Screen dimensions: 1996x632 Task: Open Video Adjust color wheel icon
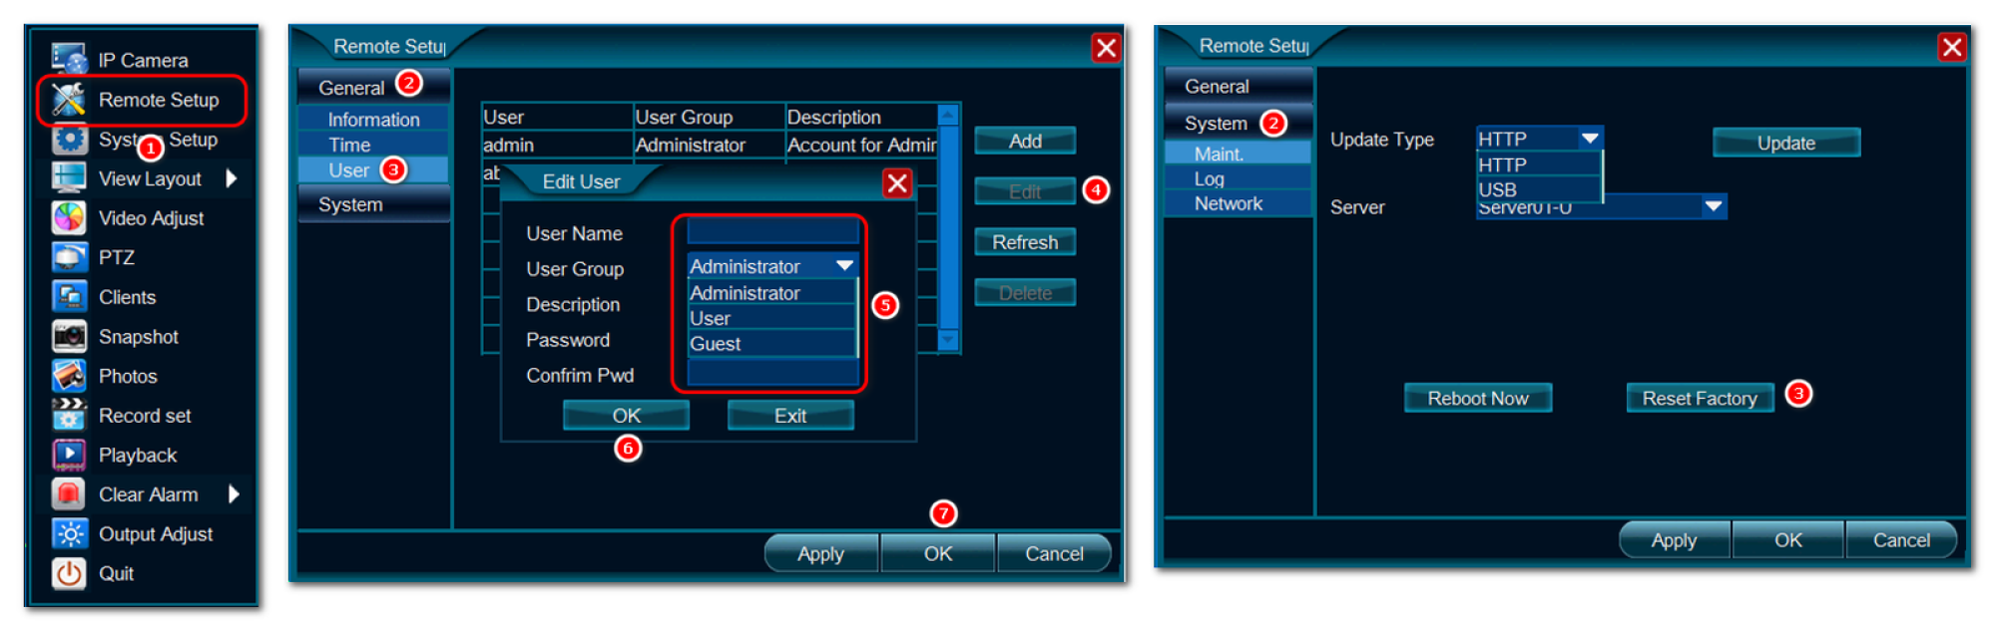(69, 217)
